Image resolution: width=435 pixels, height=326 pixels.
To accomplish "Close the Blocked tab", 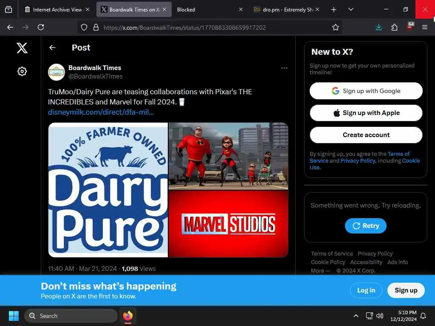I will click(x=241, y=9).
